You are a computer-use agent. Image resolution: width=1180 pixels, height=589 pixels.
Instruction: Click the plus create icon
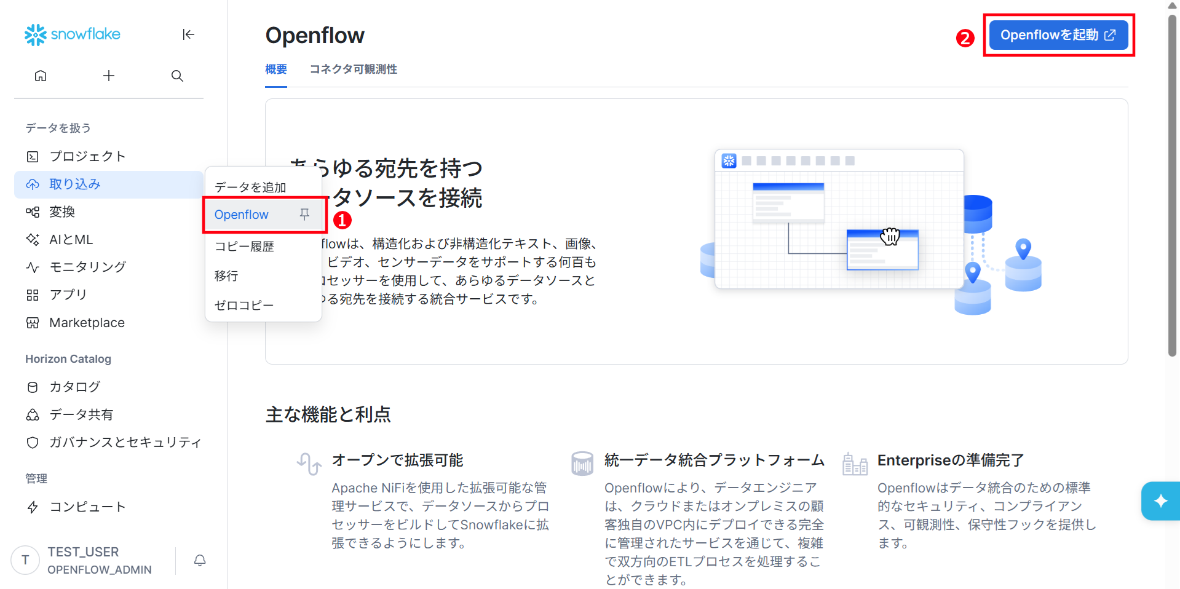click(x=109, y=76)
